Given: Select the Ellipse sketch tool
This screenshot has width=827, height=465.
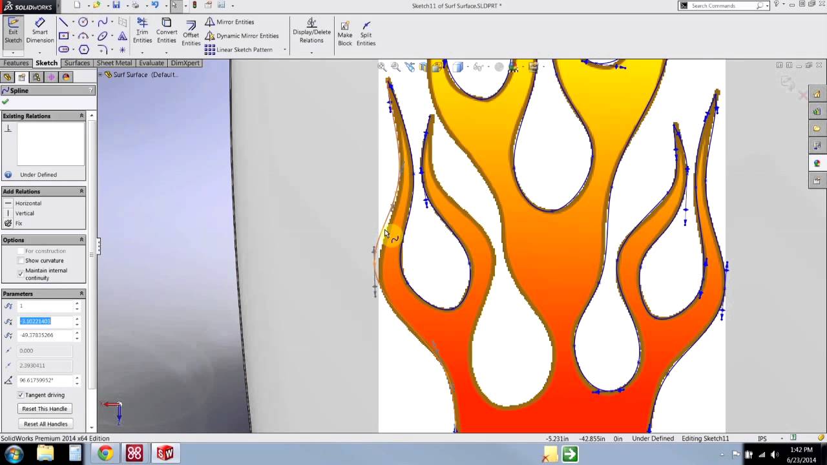Looking at the screenshot, I should click(x=103, y=36).
